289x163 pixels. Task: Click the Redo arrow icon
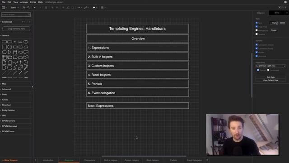coord(40,8)
